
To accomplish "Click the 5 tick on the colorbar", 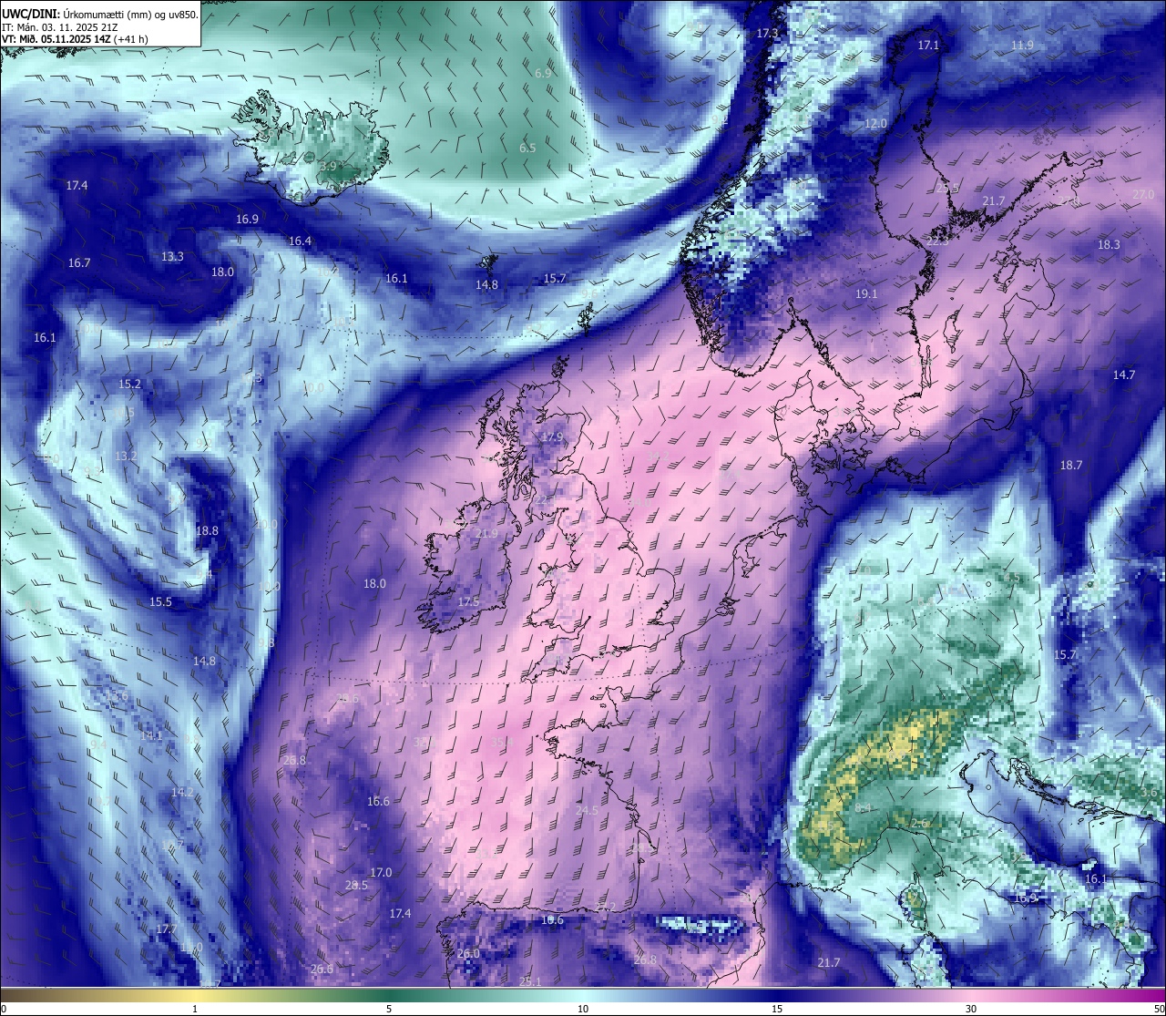I will pyautogui.click(x=389, y=1009).
